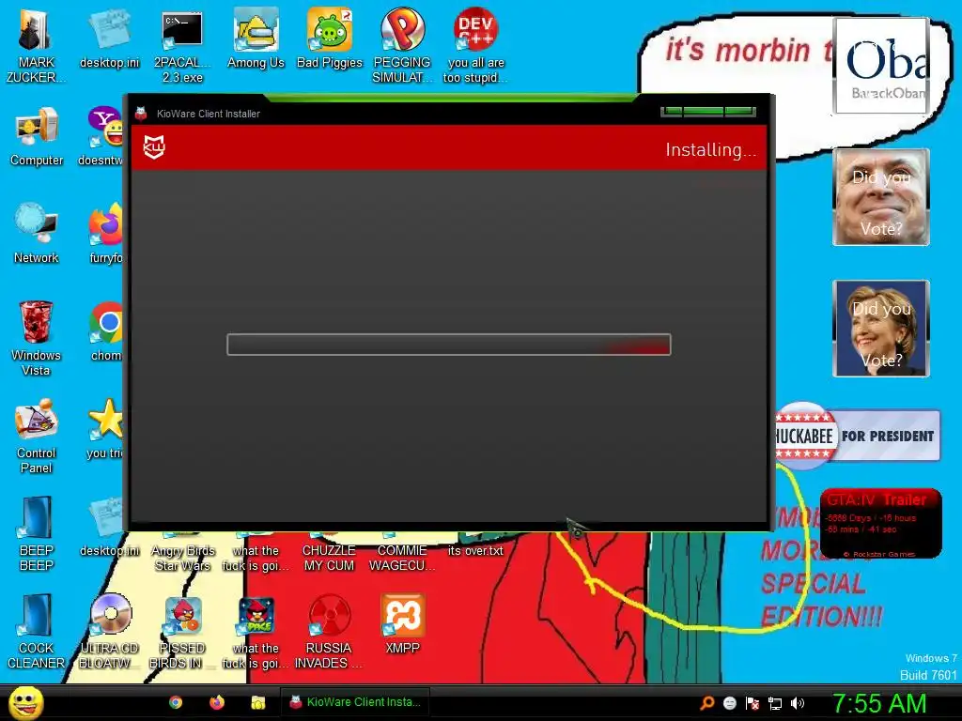Click the Installing... status text
The height and width of the screenshot is (721, 962).
[x=710, y=149]
